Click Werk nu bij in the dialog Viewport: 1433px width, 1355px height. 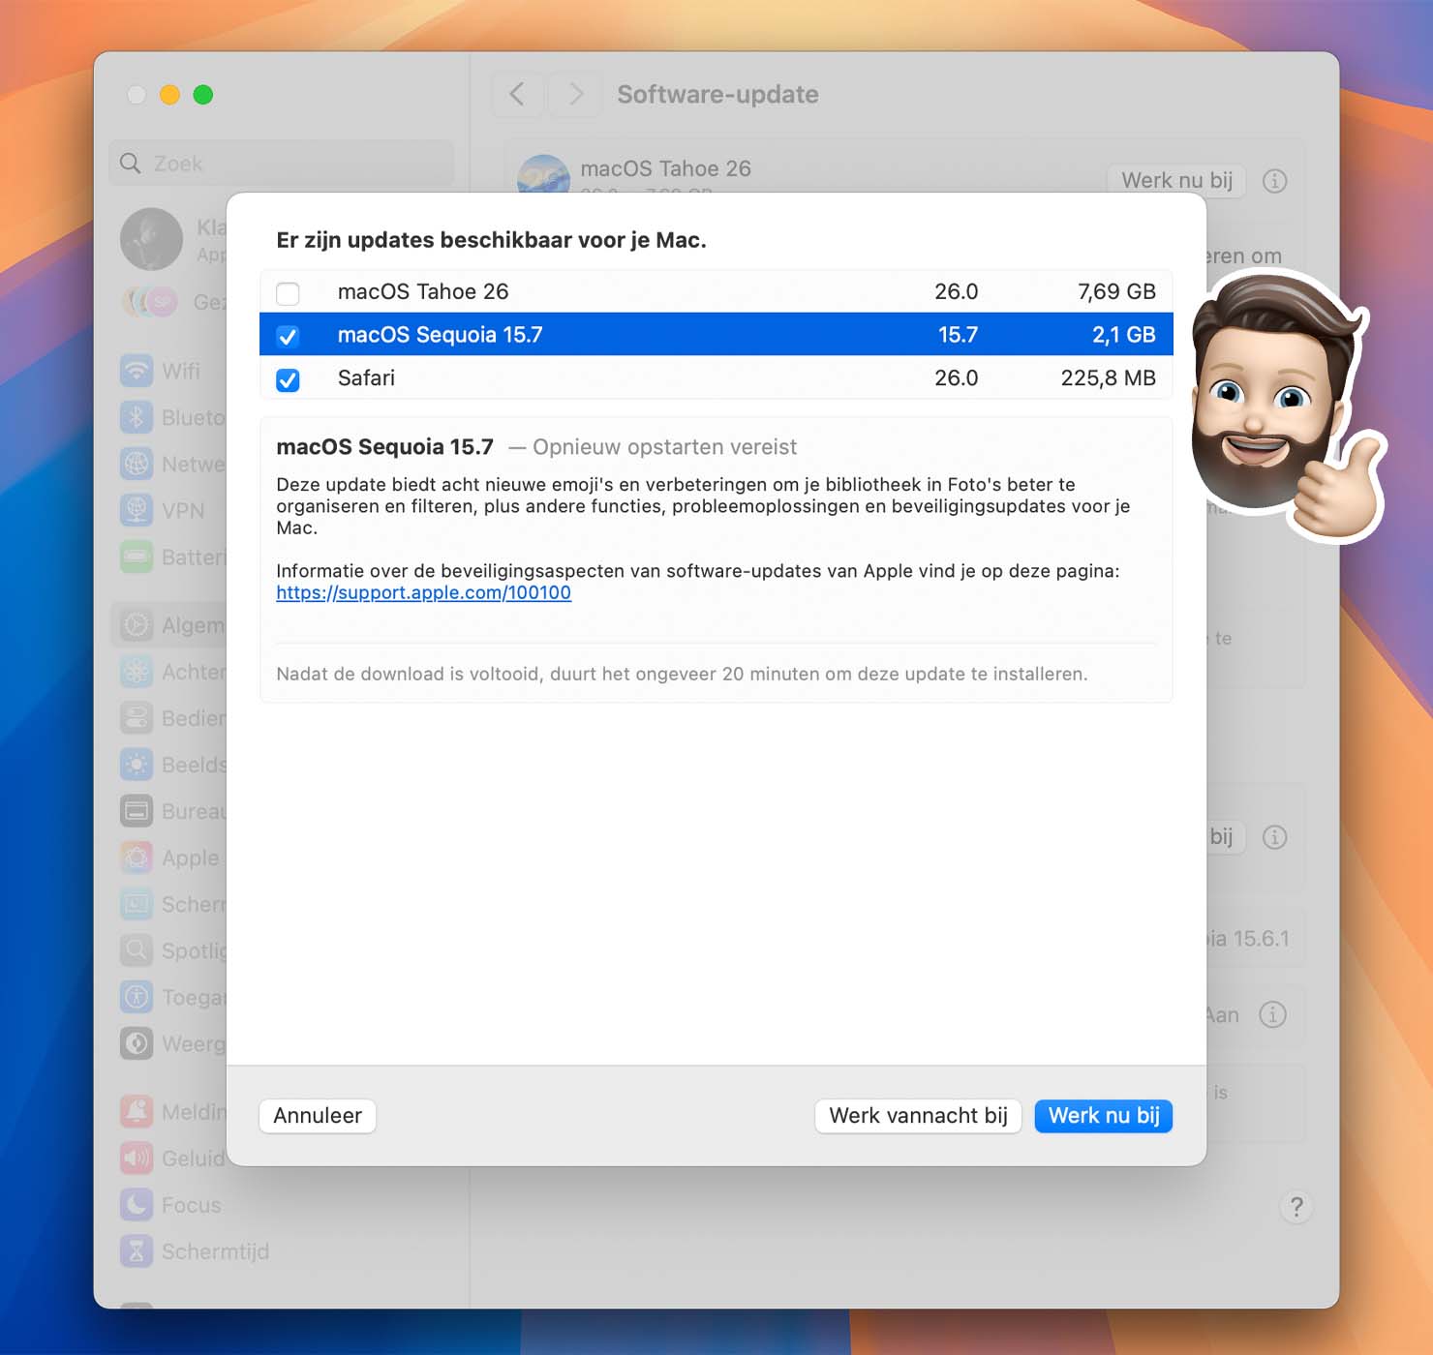1104,1116
